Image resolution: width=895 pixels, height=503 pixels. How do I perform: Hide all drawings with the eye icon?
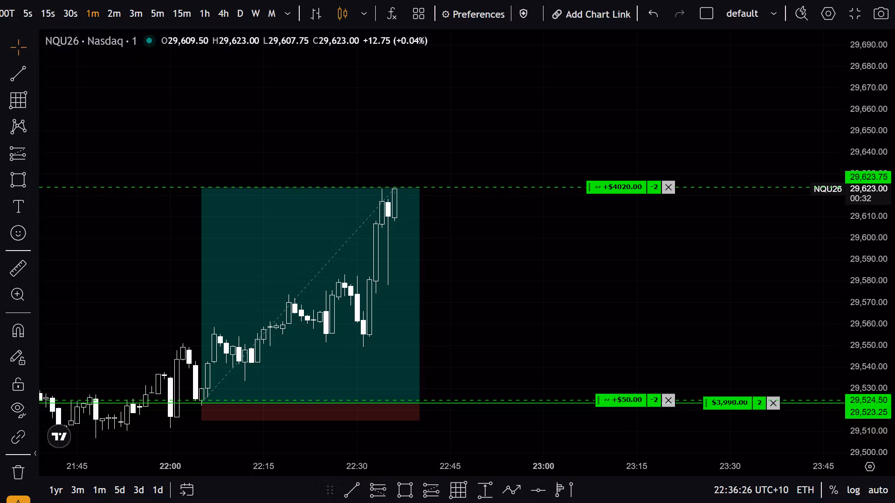click(18, 409)
